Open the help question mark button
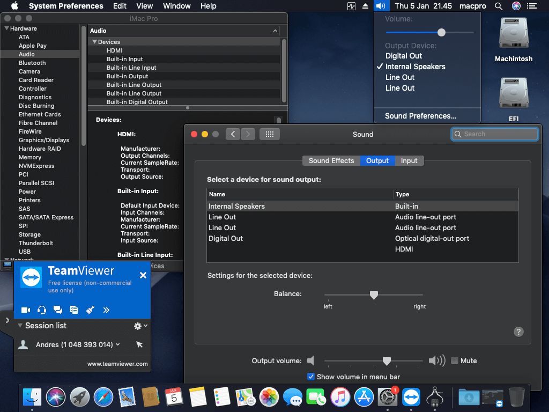The width and height of the screenshot is (549, 412). pos(518,332)
